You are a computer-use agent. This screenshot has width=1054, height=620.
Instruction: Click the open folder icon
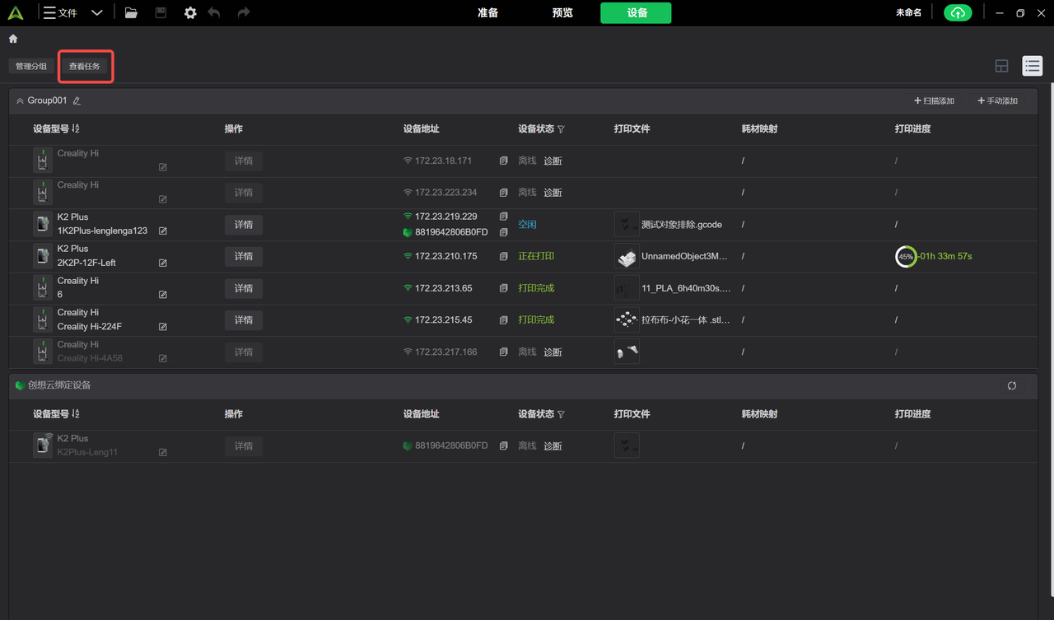[x=131, y=12]
